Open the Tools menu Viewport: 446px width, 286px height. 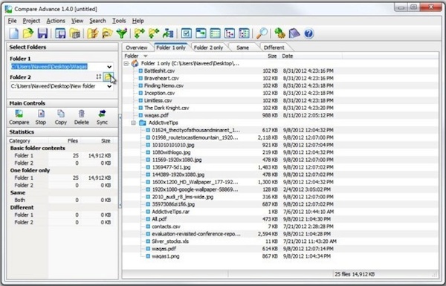pyautogui.click(x=119, y=21)
